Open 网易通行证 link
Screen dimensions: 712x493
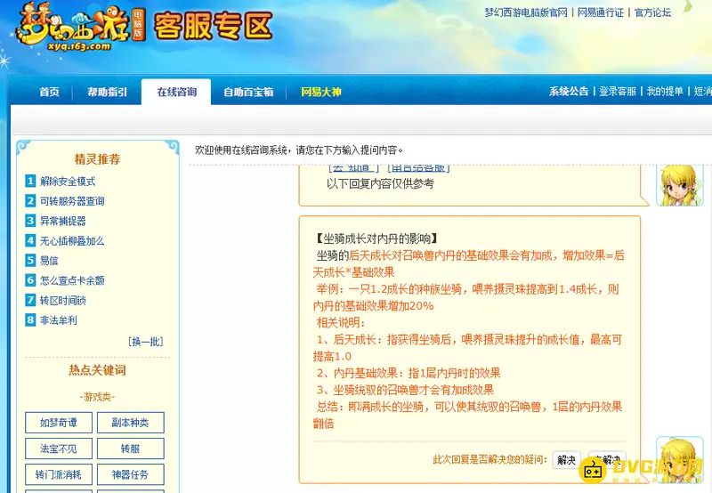pyautogui.click(x=600, y=12)
